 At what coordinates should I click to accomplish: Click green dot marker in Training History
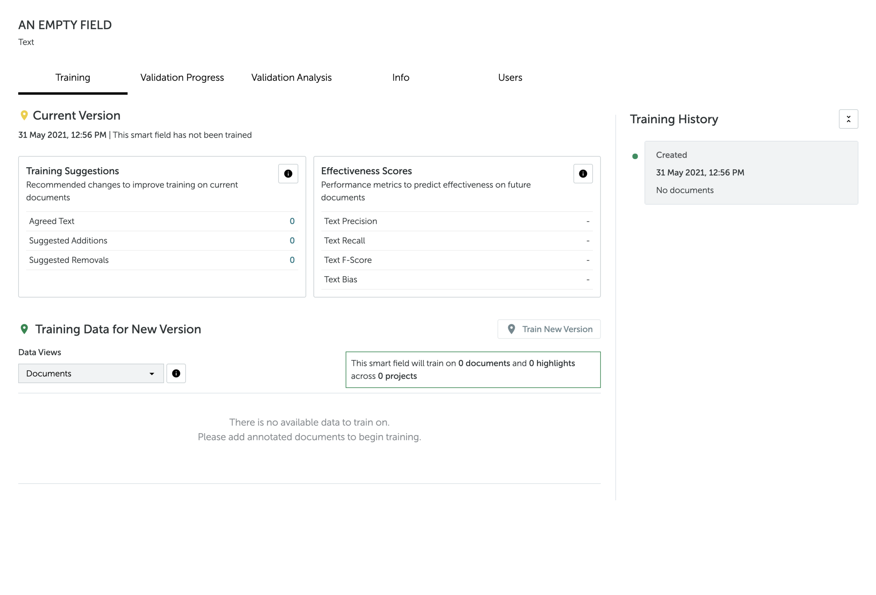click(x=635, y=157)
